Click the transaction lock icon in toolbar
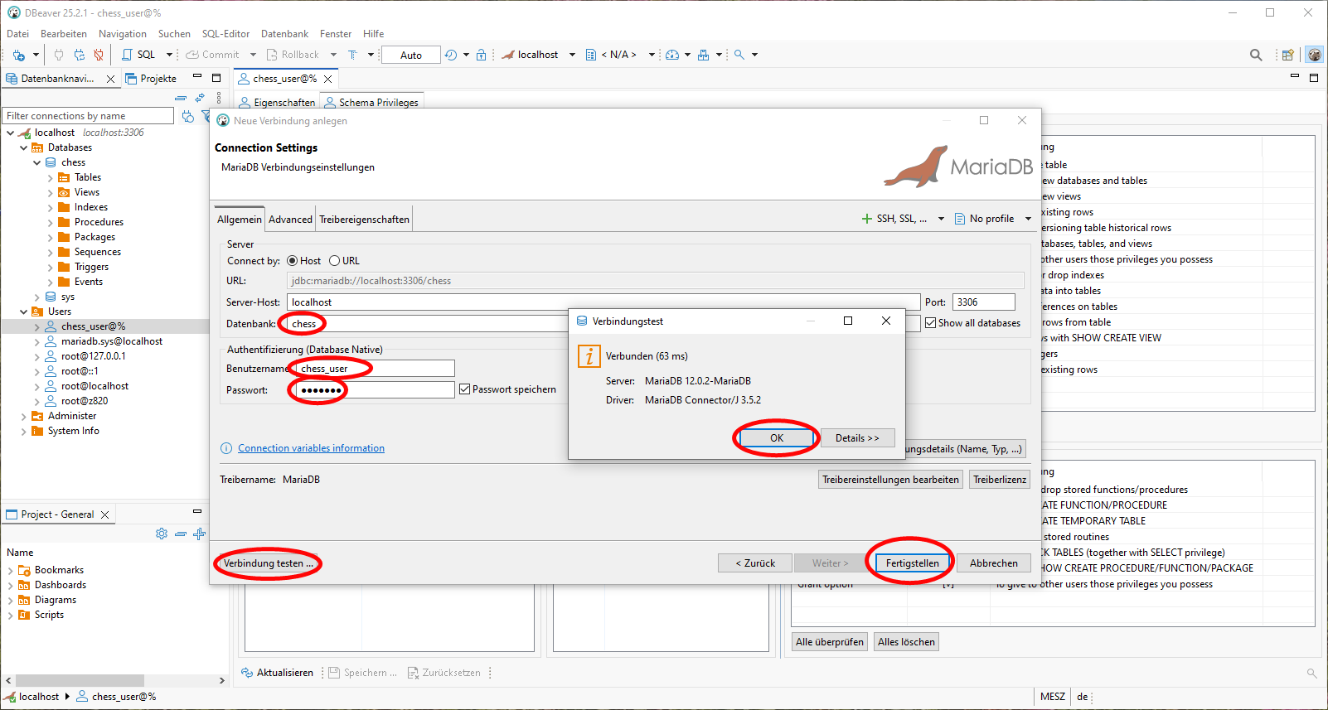Screen dimensions: 1328x710 click(x=481, y=55)
